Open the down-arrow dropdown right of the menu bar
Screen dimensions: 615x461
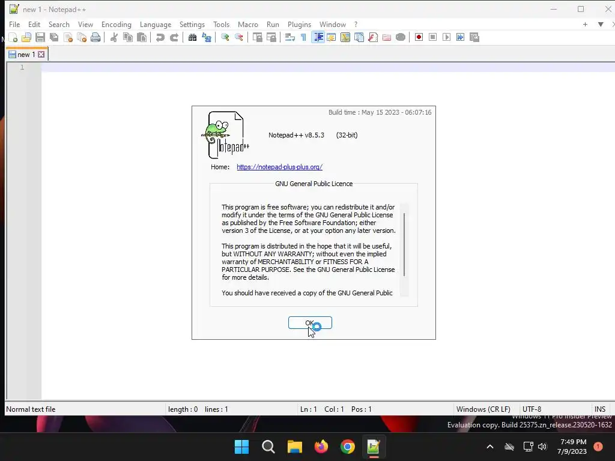point(601,24)
